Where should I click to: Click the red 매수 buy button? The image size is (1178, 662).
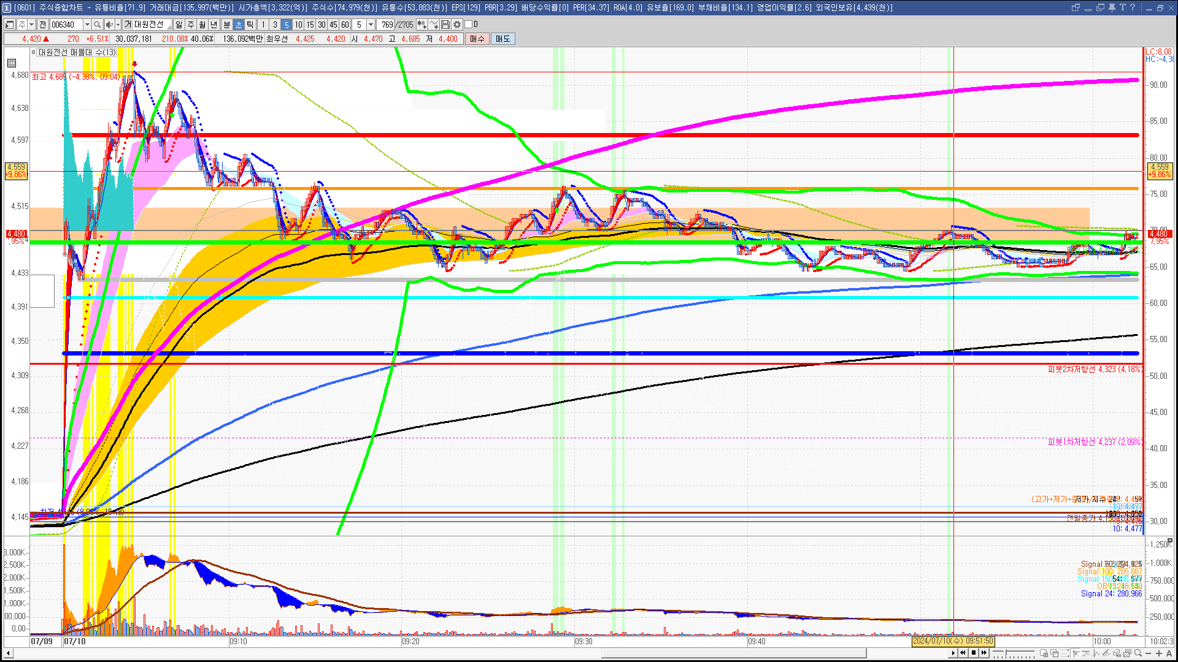coord(477,39)
